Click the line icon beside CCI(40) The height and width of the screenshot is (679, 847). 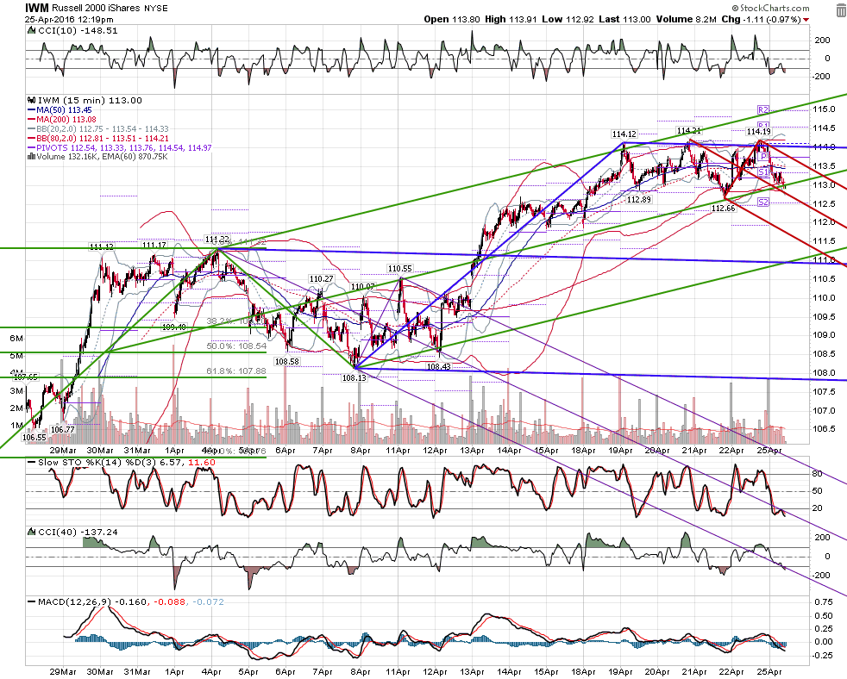coord(32,533)
